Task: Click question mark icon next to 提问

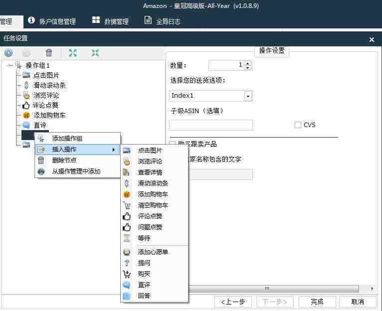Action: click(127, 263)
